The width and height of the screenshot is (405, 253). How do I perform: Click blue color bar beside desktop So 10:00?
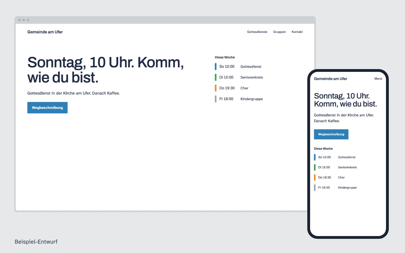click(x=216, y=67)
